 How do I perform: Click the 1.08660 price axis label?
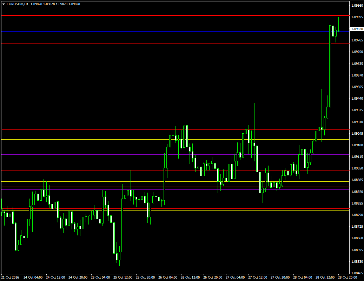(x=357, y=238)
